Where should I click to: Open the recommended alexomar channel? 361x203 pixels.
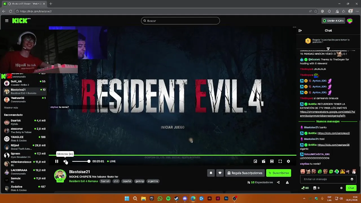(25, 130)
